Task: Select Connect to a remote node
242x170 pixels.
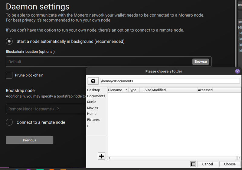Action: click(x=9, y=122)
